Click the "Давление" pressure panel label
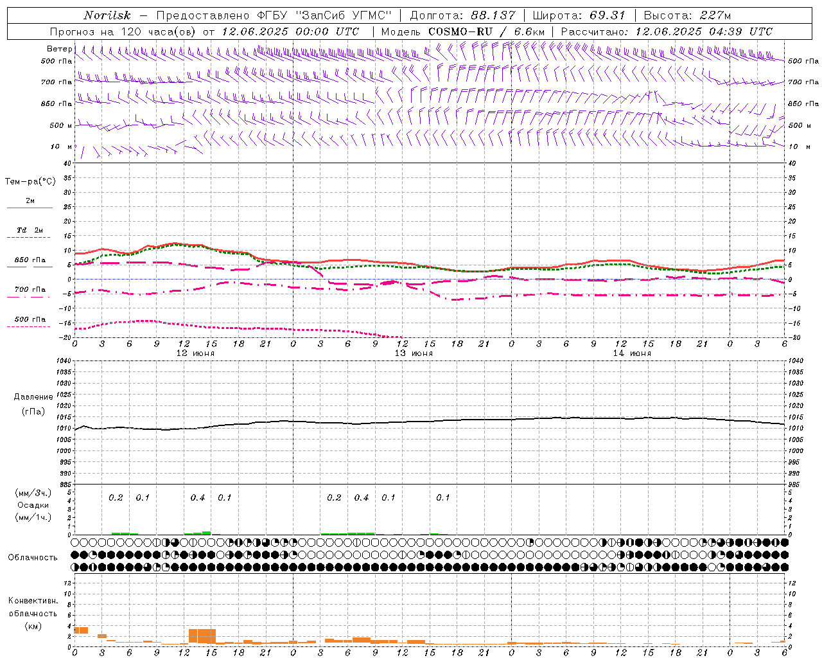Screen dimensions: 822x658 [33, 397]
